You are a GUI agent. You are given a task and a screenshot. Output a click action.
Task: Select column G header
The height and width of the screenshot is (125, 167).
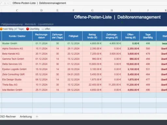[x=92, y=10]
